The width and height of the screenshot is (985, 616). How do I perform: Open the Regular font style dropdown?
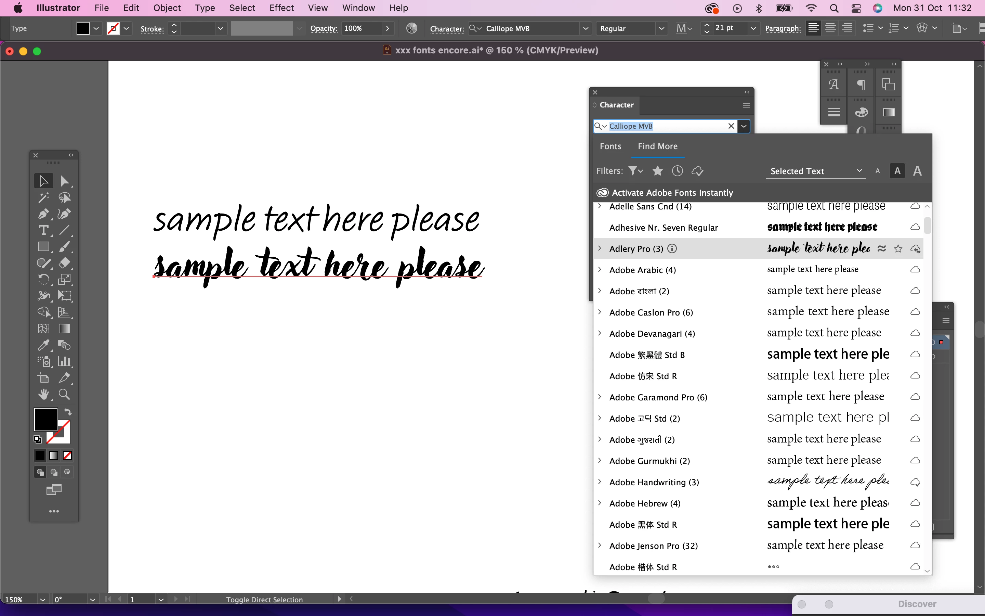(x=661, y=28)
